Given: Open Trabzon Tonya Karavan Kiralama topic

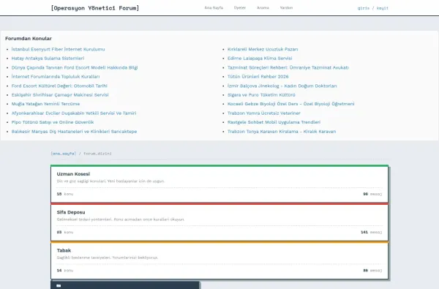Looking at the screenshot, I should (x=282, y=132).
